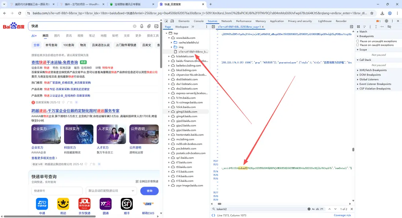Click the Baidu logo

[14, 26]
